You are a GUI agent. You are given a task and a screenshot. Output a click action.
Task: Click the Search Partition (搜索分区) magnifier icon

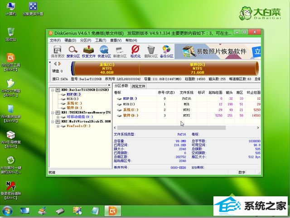click(73, 51)
